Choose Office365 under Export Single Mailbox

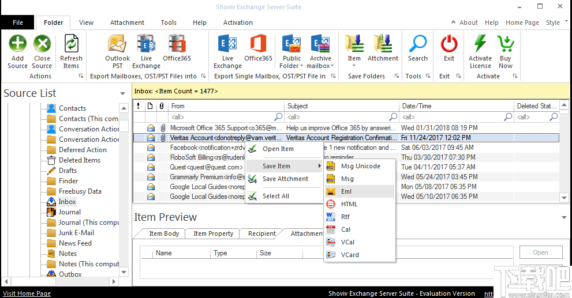pos(258,43)
